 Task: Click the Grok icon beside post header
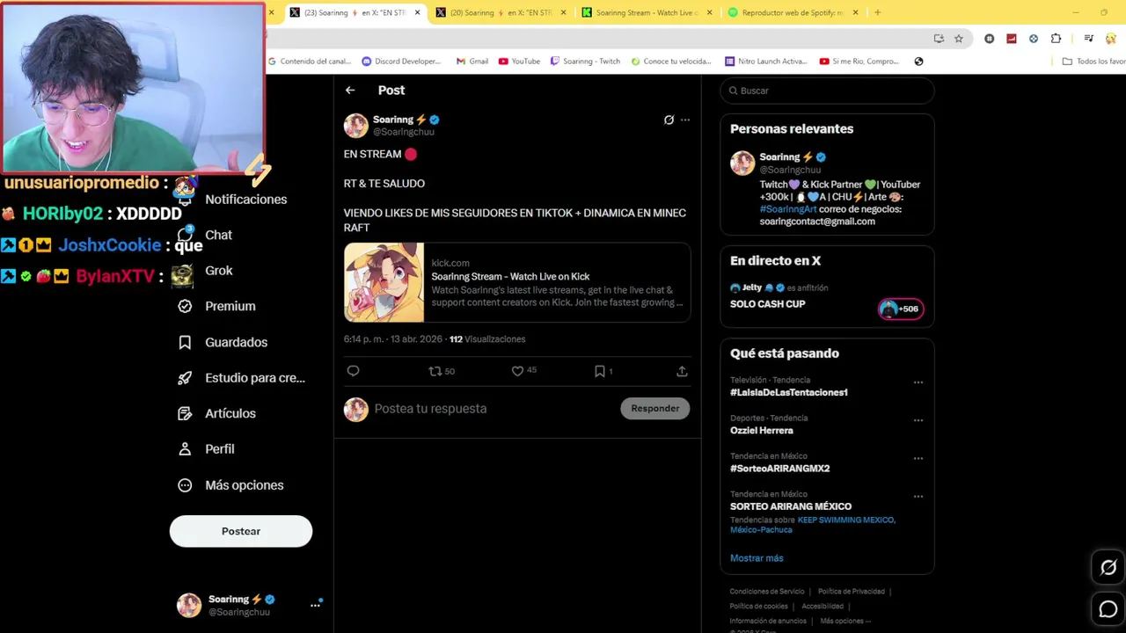[669, 120]
